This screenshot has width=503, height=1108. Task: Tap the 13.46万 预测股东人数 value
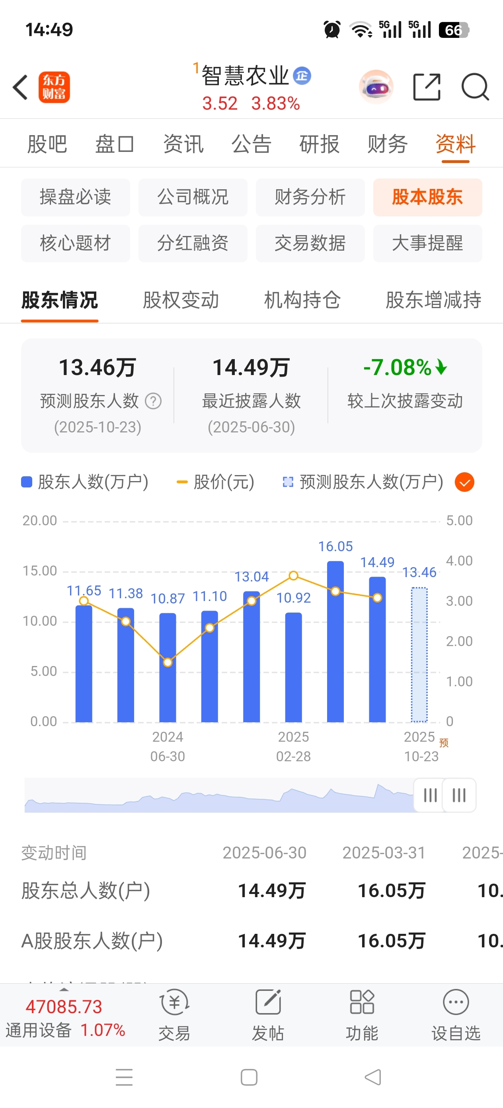(x=97, y=367)
